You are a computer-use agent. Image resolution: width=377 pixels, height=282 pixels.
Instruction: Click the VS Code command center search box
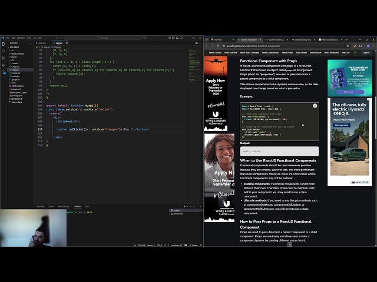click(x=104, y=38)
